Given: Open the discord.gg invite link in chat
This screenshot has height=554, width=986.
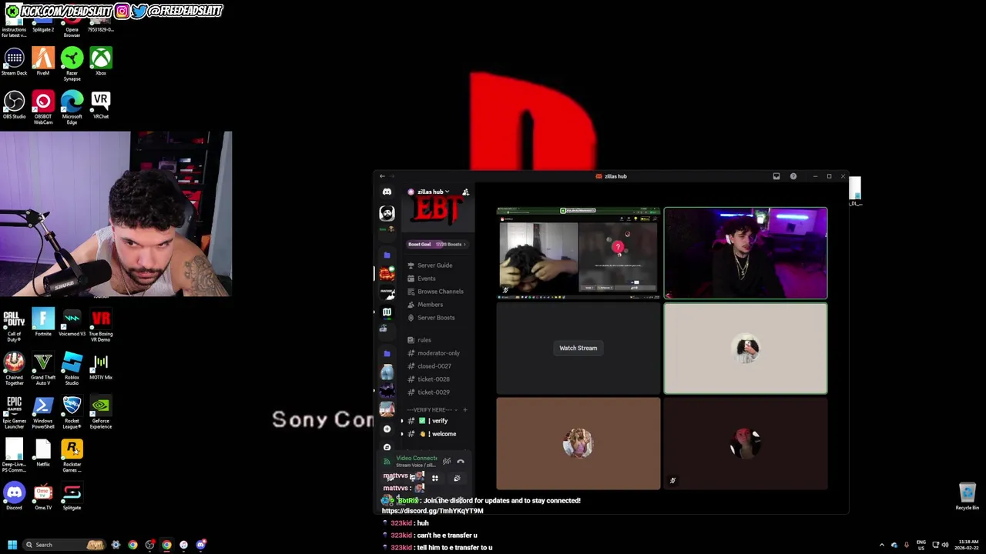Looking at the screenshot, I should pyautogui.click(x=432, y=511).
